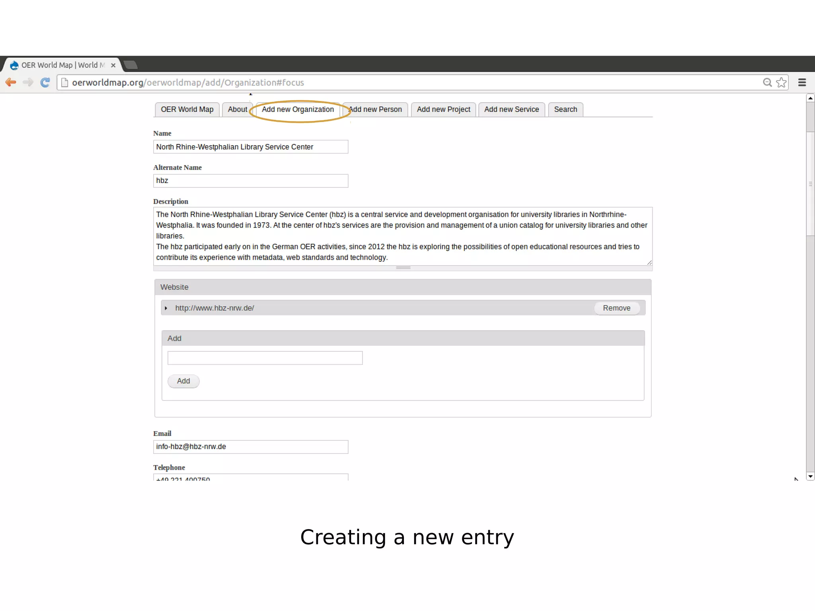The width and height of the screenshot is (815, 611).
Task: Open the Add new Project tab
Action: click(x=443, y=109)
